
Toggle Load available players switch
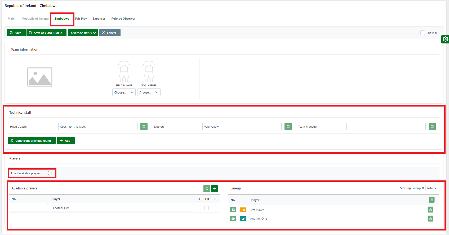[50, 173]
